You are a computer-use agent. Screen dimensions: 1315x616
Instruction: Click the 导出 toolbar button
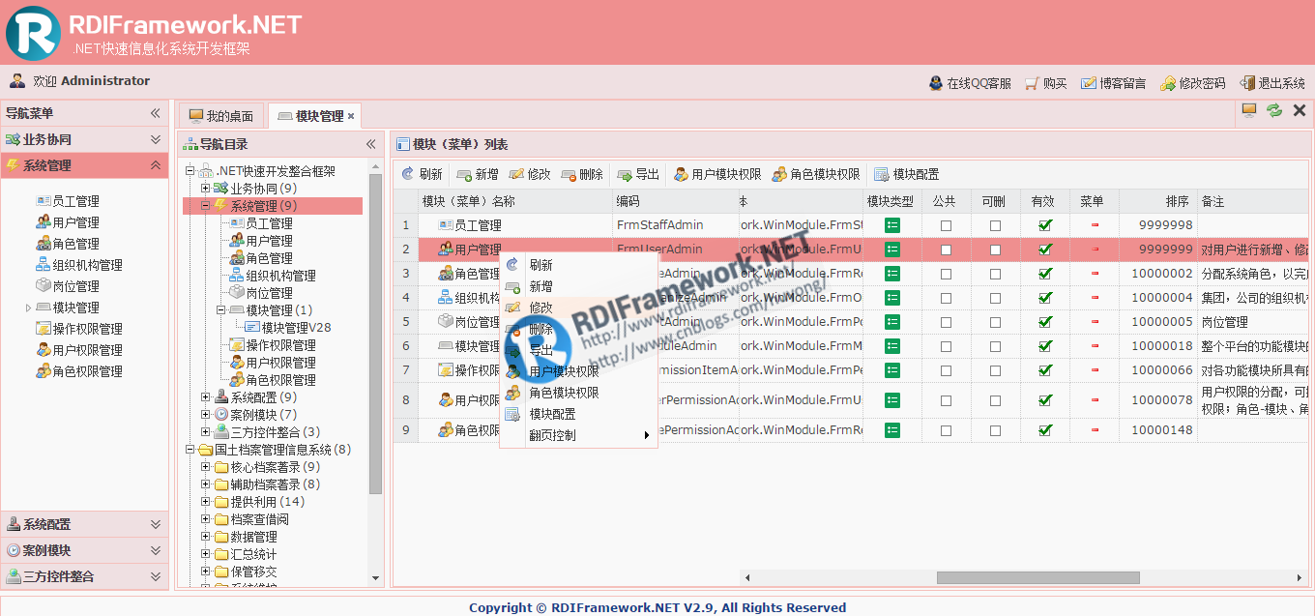click(638, 174)
